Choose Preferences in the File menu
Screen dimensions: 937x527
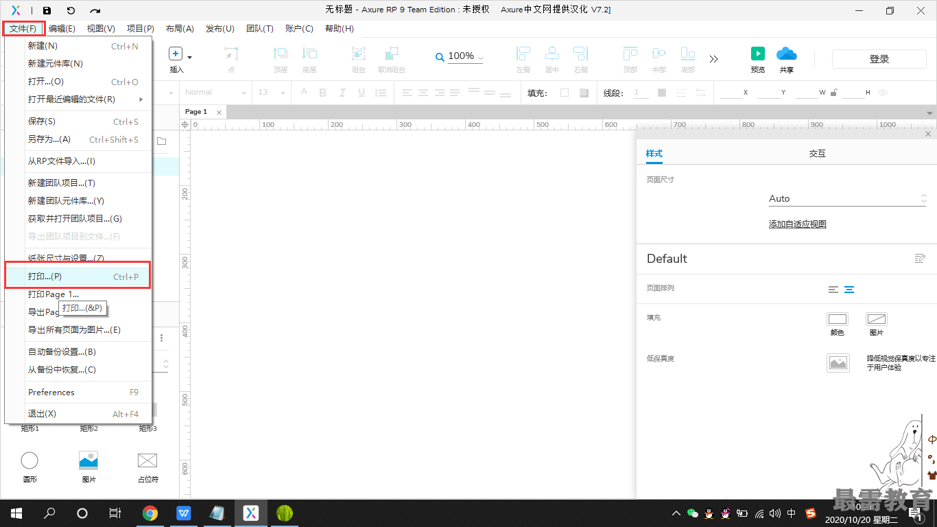point(78,393)
